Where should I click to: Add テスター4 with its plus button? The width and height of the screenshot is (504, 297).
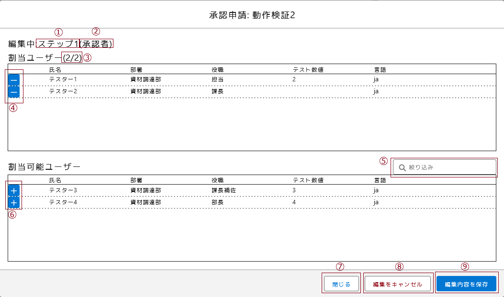pyautogui.click(x=14, y=203)
